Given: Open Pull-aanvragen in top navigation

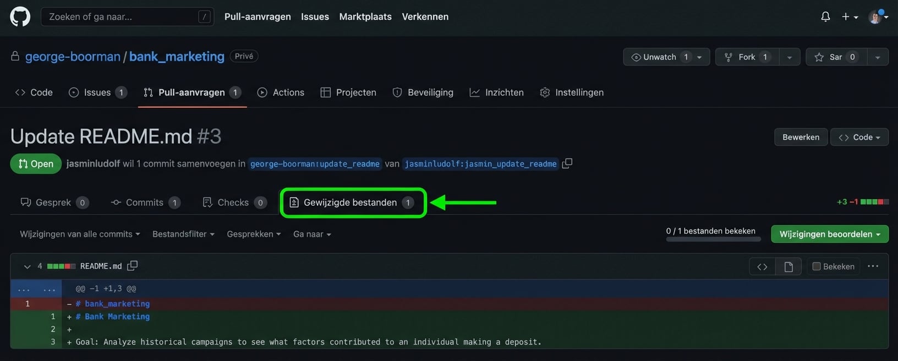Looking at the screenshot, I should [x=258, y=17].
